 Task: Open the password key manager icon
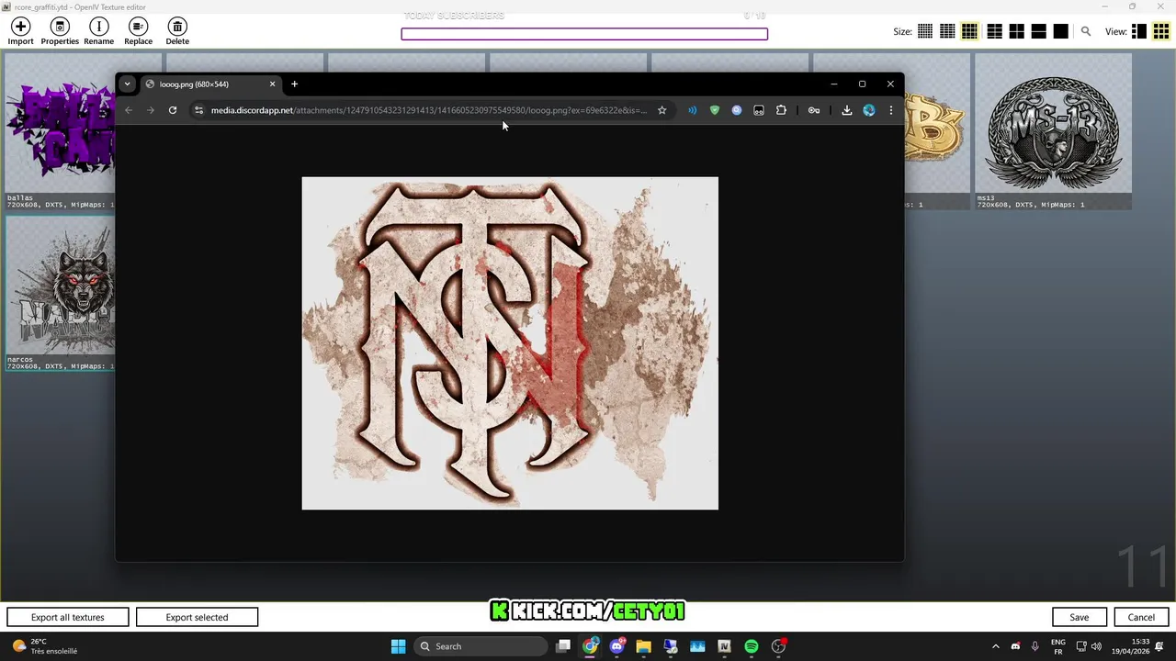[814, 110]
